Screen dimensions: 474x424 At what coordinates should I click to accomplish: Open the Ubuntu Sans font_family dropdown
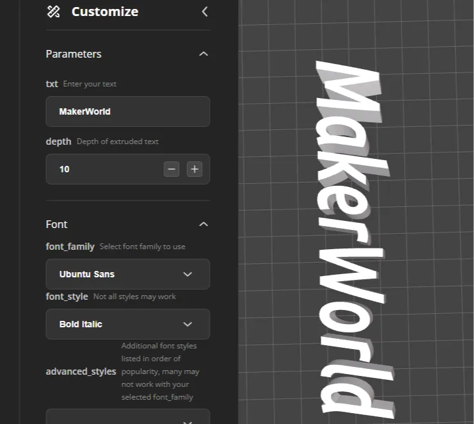tap(128, 274)
